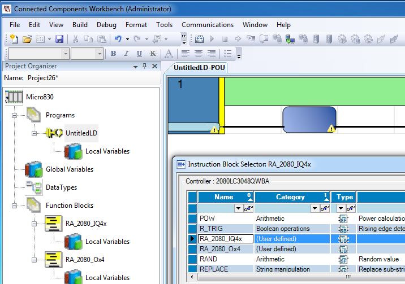Click the Open folder toolbar icon
This screenshot has height=284, width=405.
coord(27,39)
